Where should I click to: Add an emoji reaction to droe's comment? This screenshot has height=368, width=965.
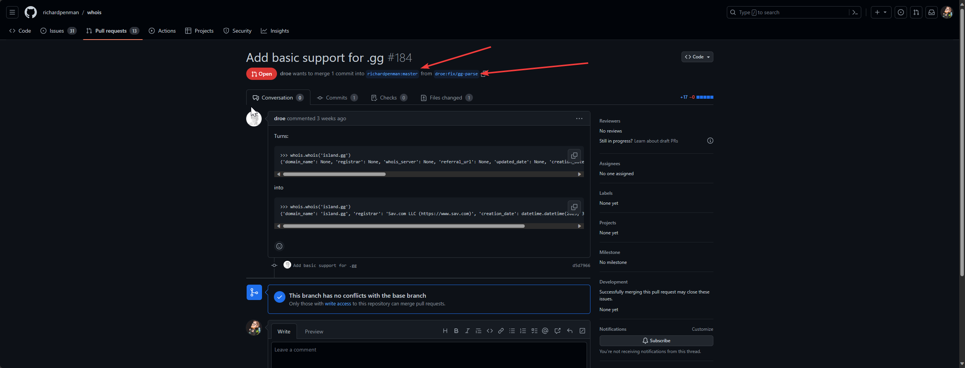[279, 246]
